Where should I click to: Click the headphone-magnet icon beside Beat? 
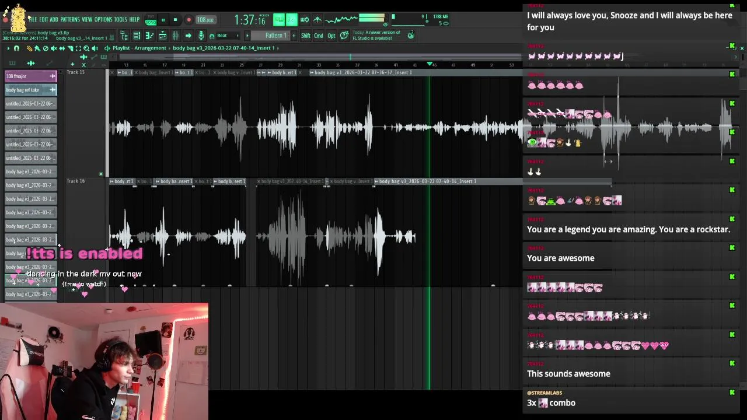coord(212,36)
